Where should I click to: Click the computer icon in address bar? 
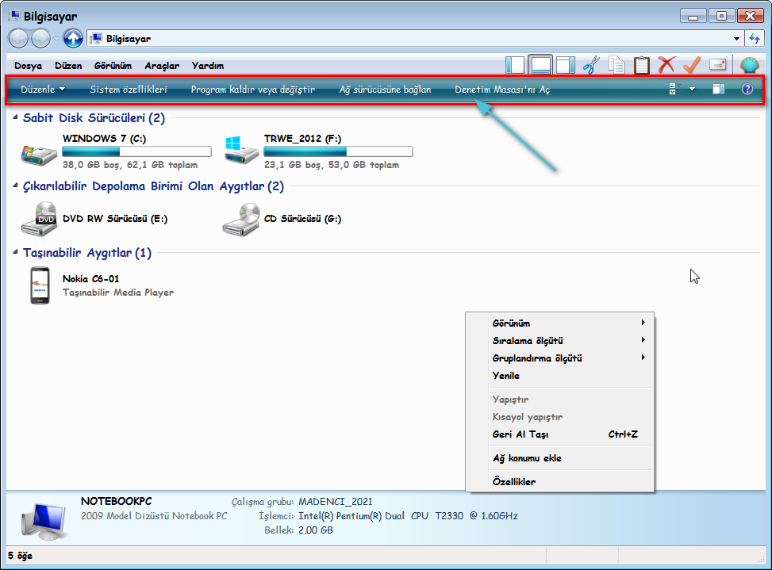coord(96,38)
